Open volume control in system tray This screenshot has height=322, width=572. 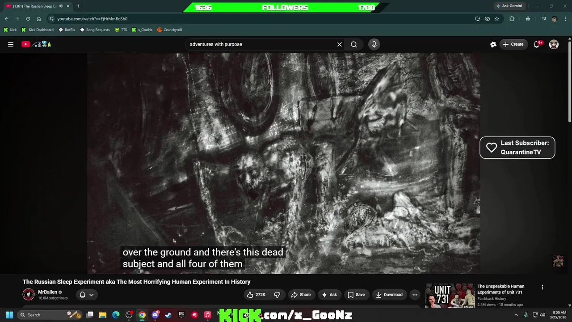click(x=543, y=315)
